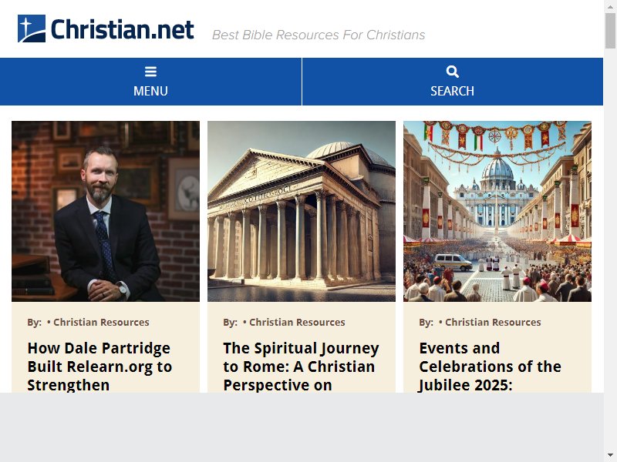
Task: Click the scrollbar down arrow
Action: (x=610, y=455)
